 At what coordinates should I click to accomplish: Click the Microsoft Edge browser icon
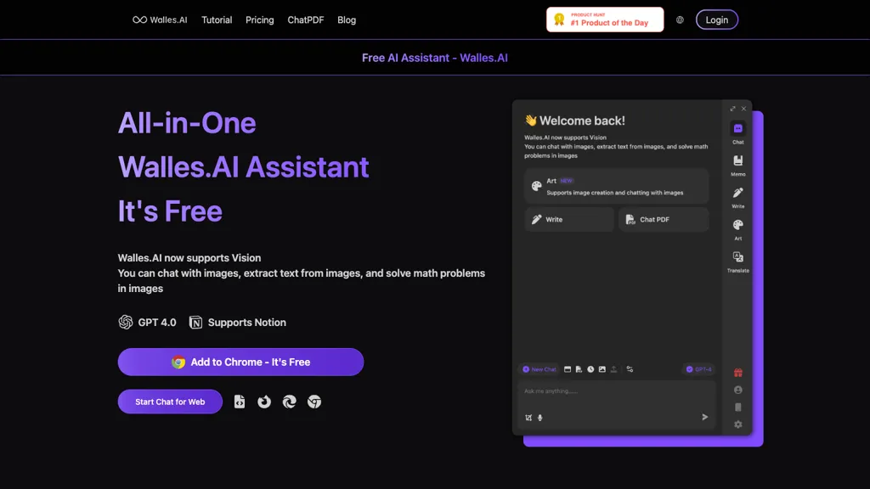[289, 402]
